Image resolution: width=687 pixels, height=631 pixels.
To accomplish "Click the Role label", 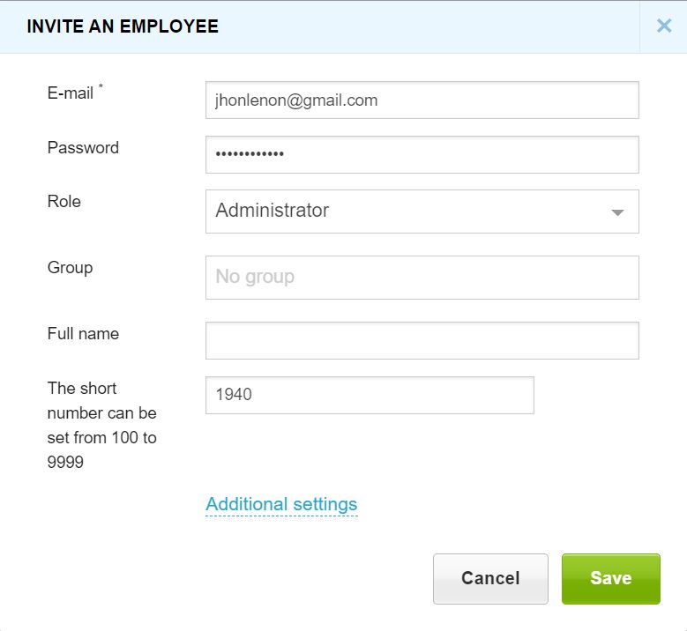I will pos(64,202).
